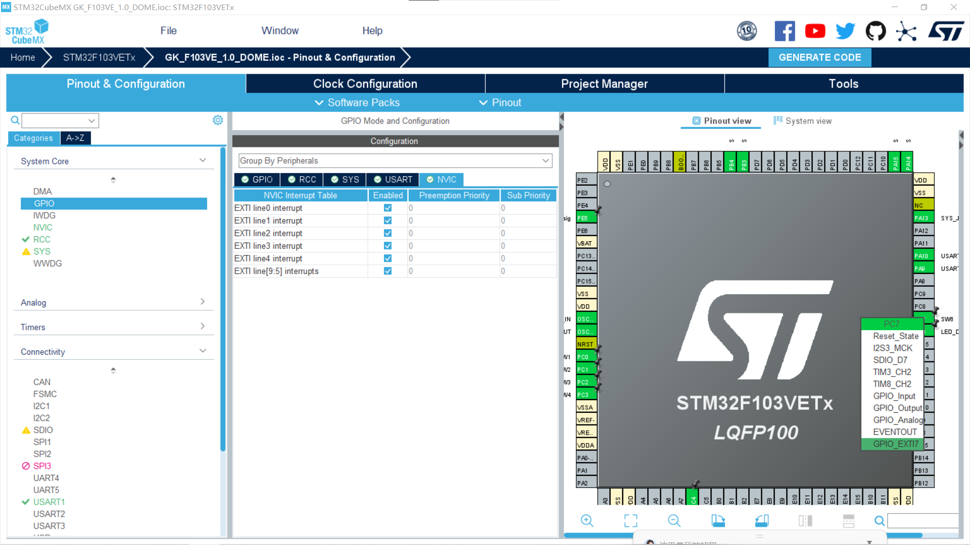The image size is (970, 545).
Task: Open the GitHub page icon
Action: tap(876, 31)
